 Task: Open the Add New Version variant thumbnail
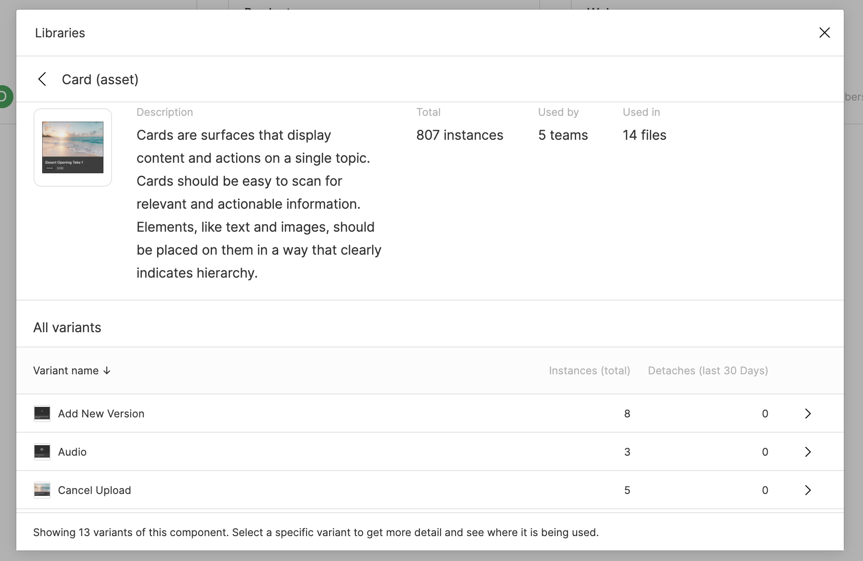click(x=42, y=414)
